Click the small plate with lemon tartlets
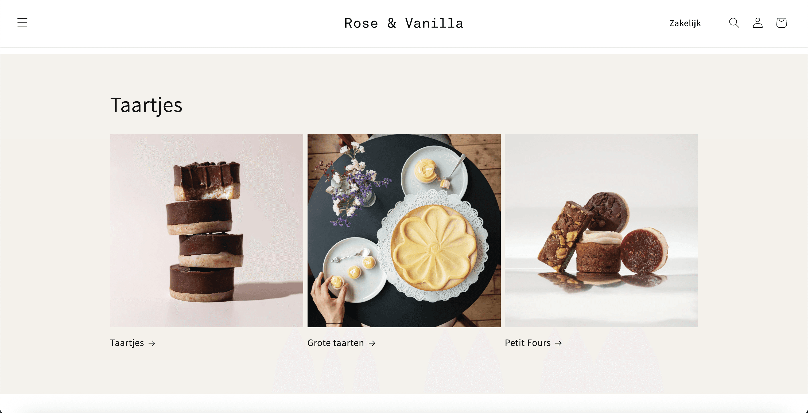Viewport: 808px width, 413px height. point(355,270)
